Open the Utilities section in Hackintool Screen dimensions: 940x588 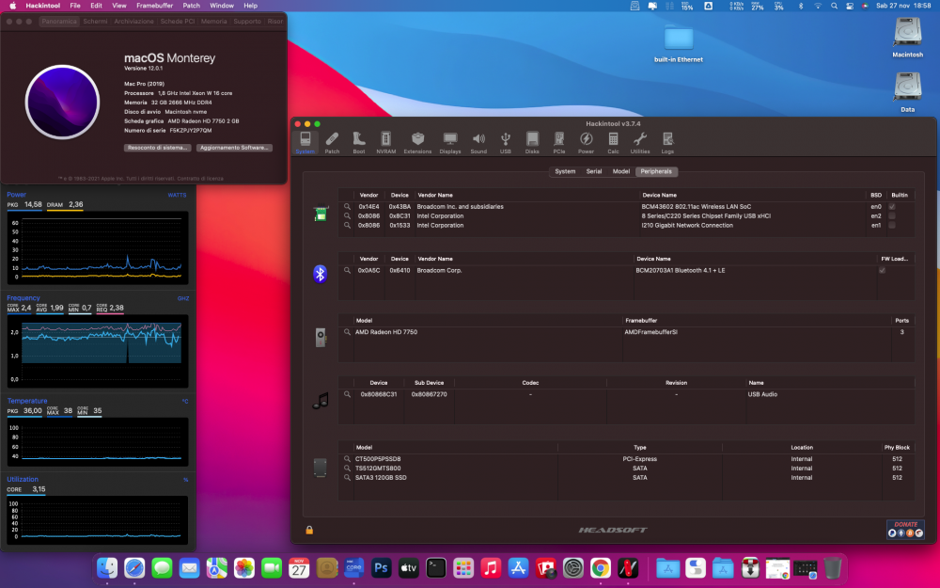pyautogui.click(x=639, y=142)
